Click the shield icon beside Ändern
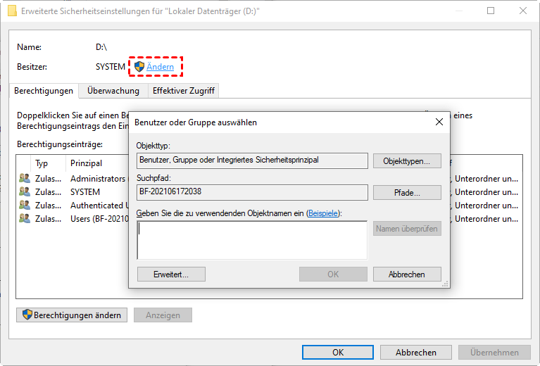This screenshot has width=540, height=366. (x=139, y=67)
